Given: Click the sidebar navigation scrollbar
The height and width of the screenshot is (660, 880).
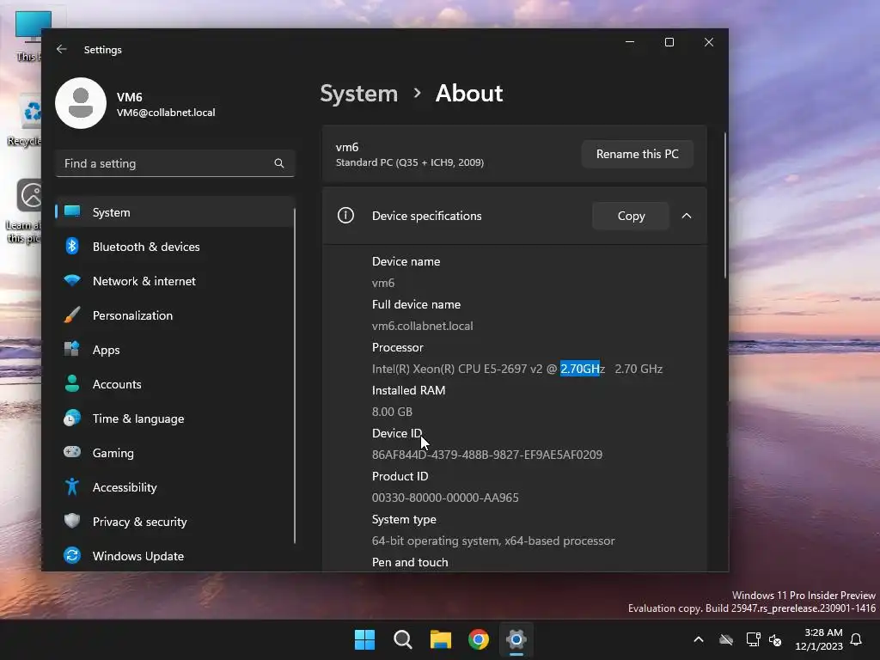Looking at the screenshot, I should [x=294, y=376].
